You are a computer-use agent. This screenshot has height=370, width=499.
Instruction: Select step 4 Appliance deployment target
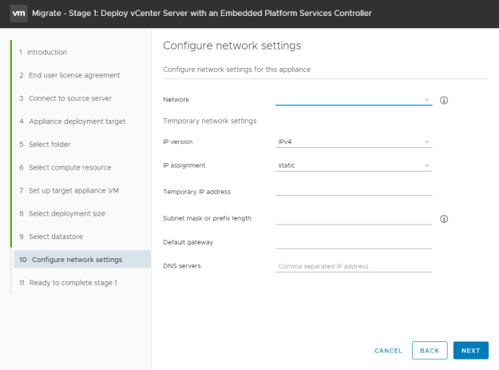click(72, 121)
